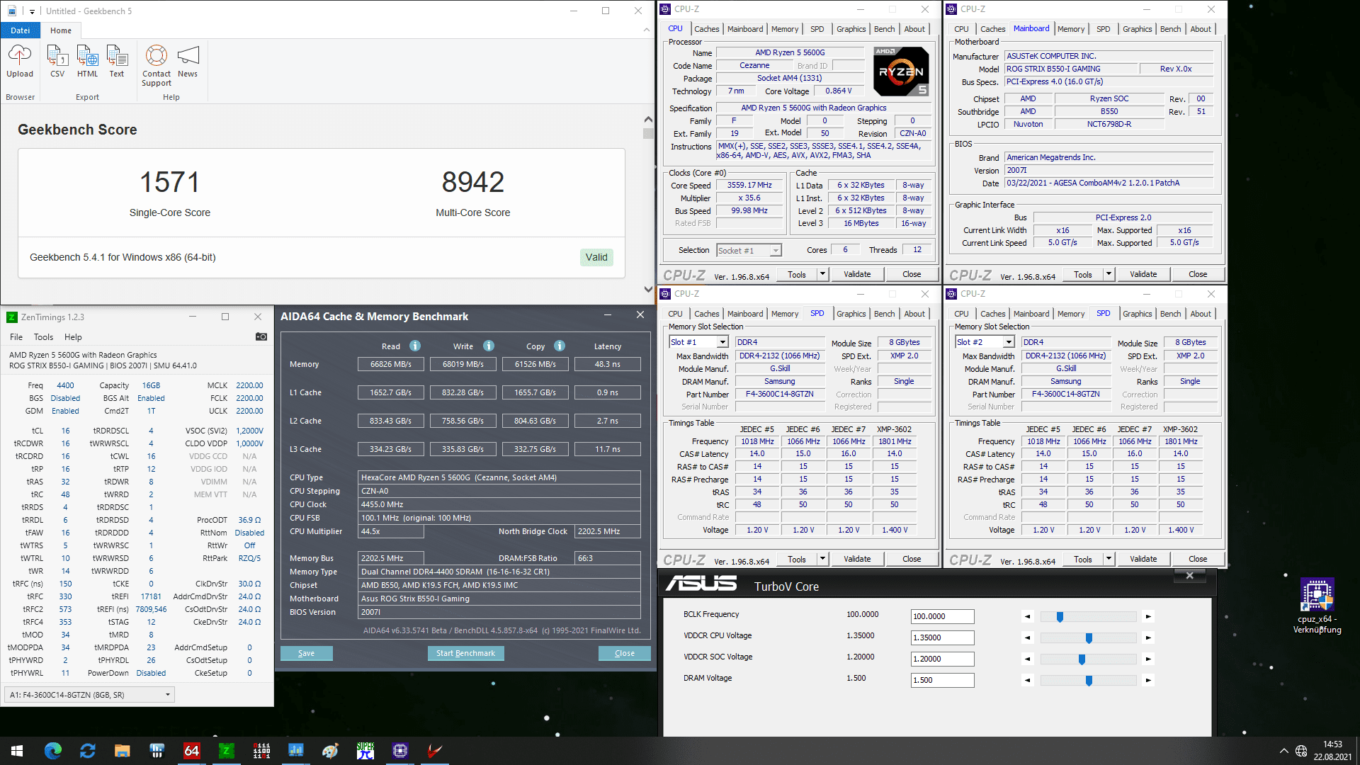Decrease BCLK Frequency with left arrow
The image size is (1360, 765).
pyautogui.click(x=1028, y=616)
